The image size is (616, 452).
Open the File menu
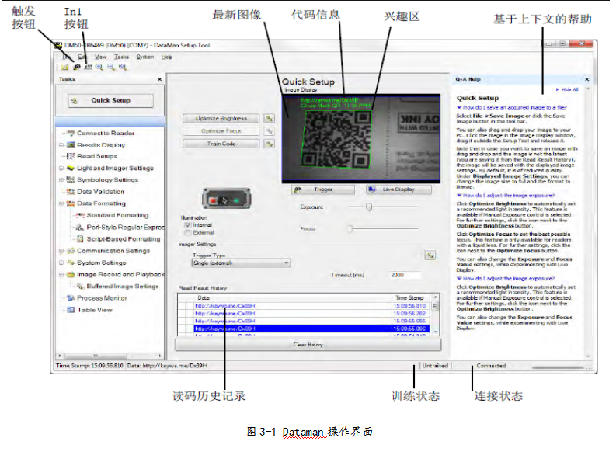[67, 57]
